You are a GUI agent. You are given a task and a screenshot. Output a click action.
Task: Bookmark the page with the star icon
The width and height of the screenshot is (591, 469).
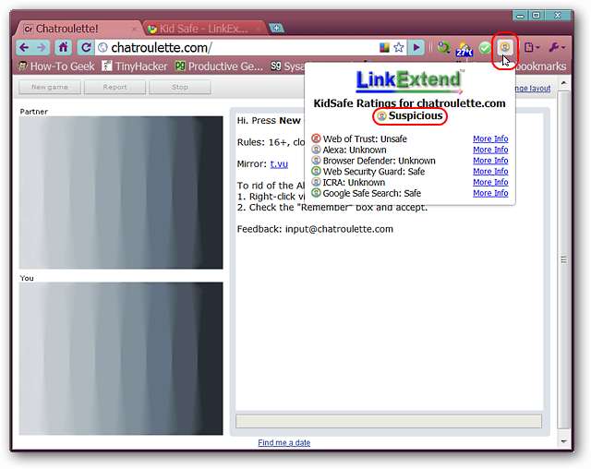[x=398, y=47]
